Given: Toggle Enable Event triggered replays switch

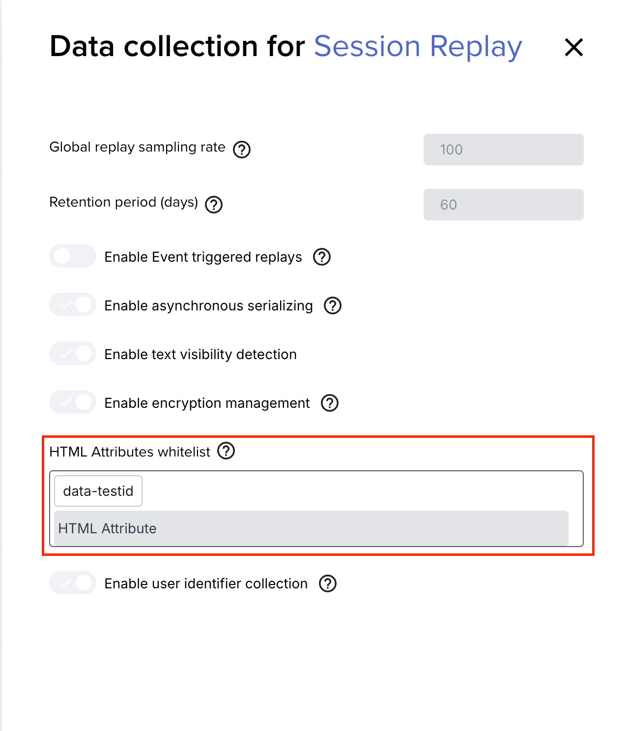Looking at the screenshot, I should (x=73, y=256).
